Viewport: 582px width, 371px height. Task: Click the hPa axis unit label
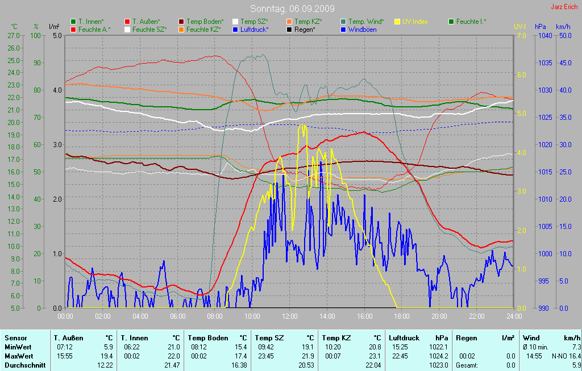click(x=540, y=27)
